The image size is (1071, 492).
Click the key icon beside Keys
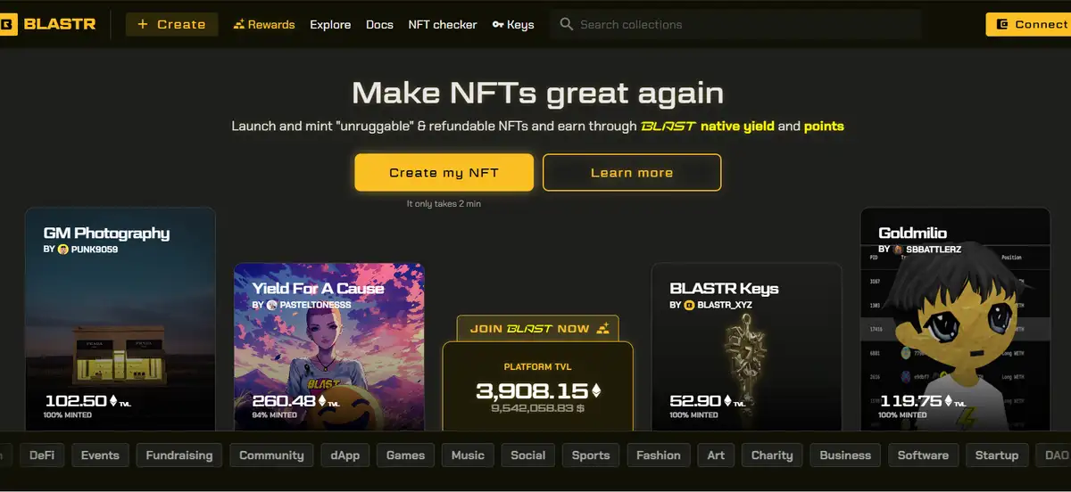pyautogui.click(x=498, y=25)
